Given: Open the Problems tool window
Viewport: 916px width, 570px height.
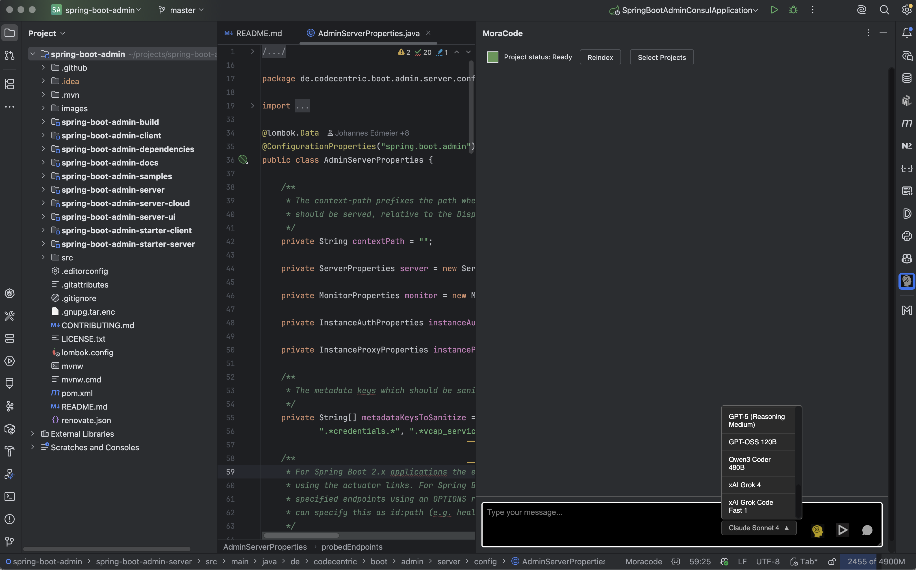Looking at the screenshot, I should point(9,519).
